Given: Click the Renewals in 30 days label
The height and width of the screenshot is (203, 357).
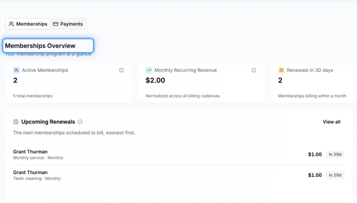Looking at the screenshot, I should click(310, 70).
